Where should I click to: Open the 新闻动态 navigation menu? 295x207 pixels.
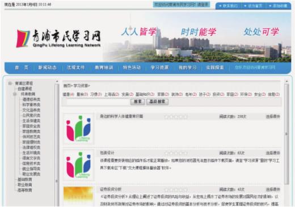click(47, 67)
